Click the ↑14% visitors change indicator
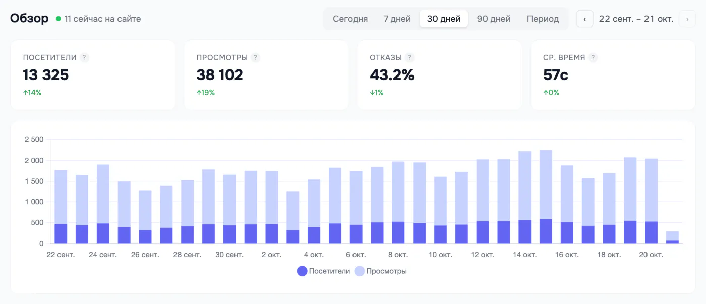The height and width of the screenshot is (304, 706). pyautogui.click(x=32, y=93)
